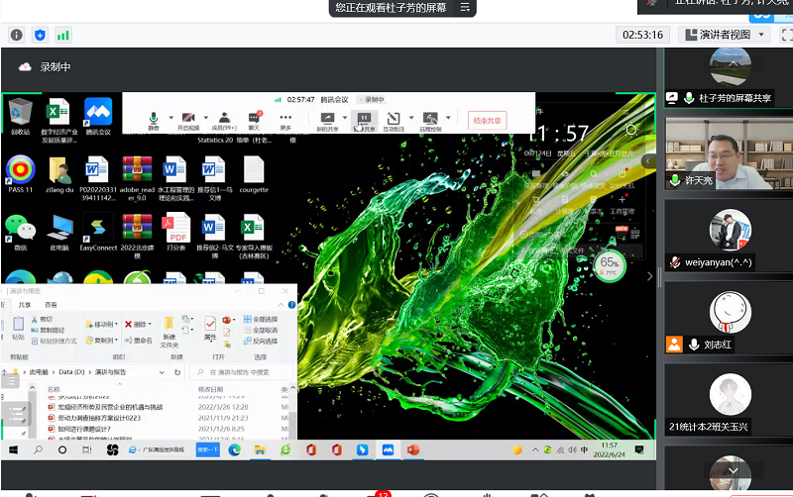Open 属性 properties in Explorer ribbon

pyautogui.click(x=210, y=328)
